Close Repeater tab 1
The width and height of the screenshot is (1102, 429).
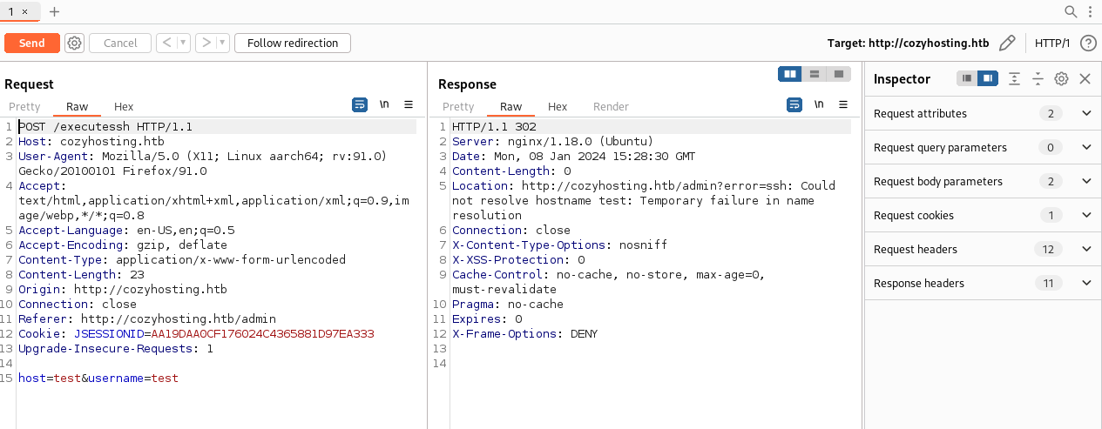click(24, 11)
